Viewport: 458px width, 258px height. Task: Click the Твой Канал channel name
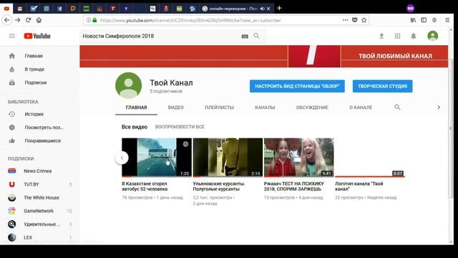[x=172, y=83]
